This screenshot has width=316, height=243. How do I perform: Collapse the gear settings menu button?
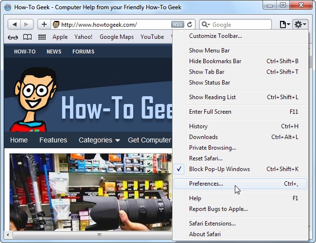click(300, 24)
